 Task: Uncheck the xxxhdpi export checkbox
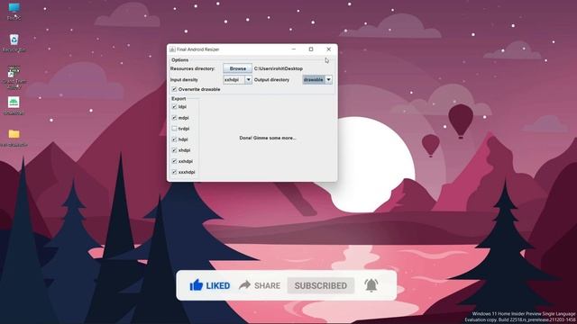174,172
